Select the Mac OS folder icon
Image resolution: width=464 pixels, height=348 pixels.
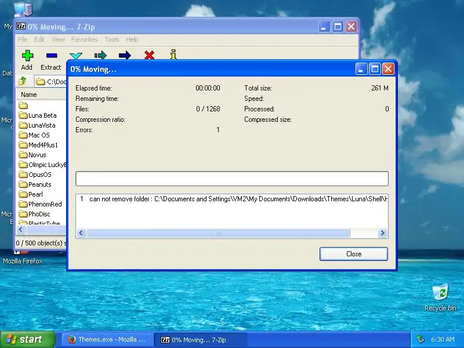(x=23, y=135)
